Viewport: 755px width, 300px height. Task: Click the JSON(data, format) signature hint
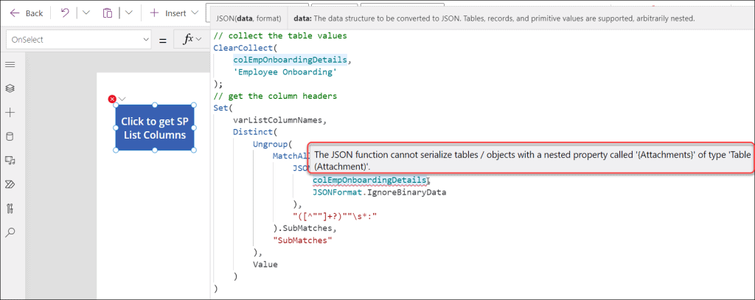tap(249, 18)
